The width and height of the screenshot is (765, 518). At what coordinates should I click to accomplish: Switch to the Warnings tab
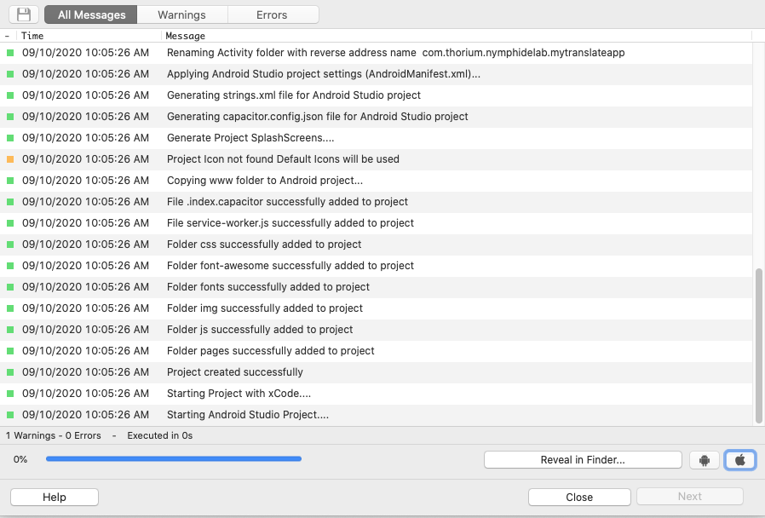point(181,14)
